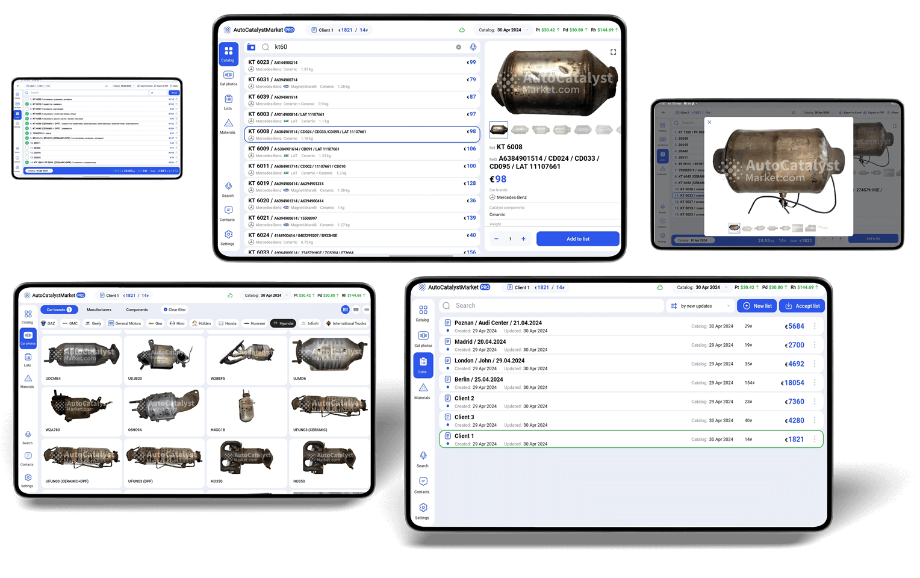Close the enlarged catalyst photo popup
The image size is (920, 578).
pyautogui.click(x=709, y=122)
